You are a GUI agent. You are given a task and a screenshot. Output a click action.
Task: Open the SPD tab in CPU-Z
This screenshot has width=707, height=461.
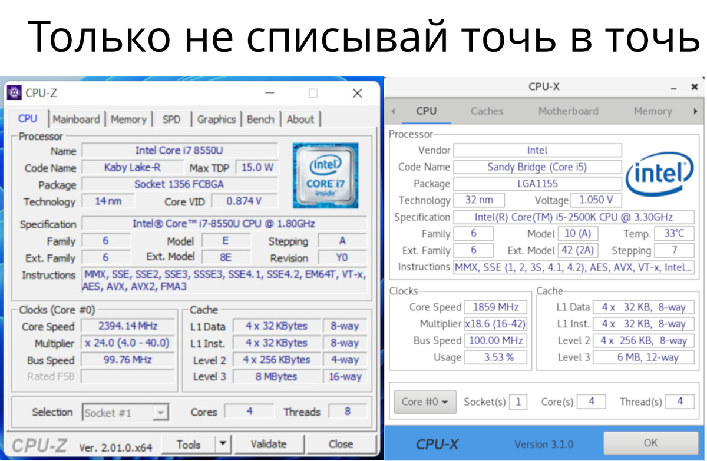171,119
